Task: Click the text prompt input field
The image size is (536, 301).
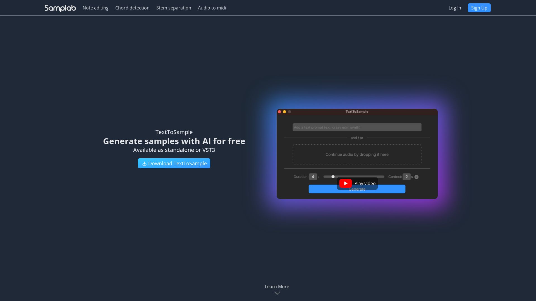Action: [x=357, y=127]
